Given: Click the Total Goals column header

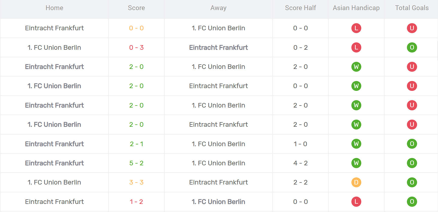Looking at the screenshot, I should point(412,8).
